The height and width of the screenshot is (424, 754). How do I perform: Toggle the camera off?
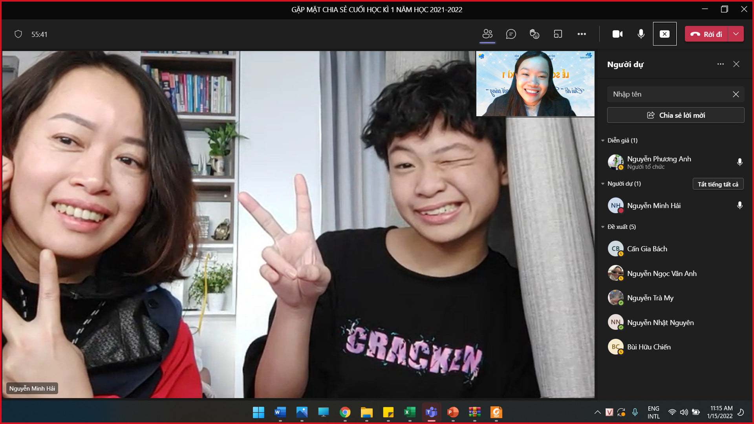tap(617, 34)
